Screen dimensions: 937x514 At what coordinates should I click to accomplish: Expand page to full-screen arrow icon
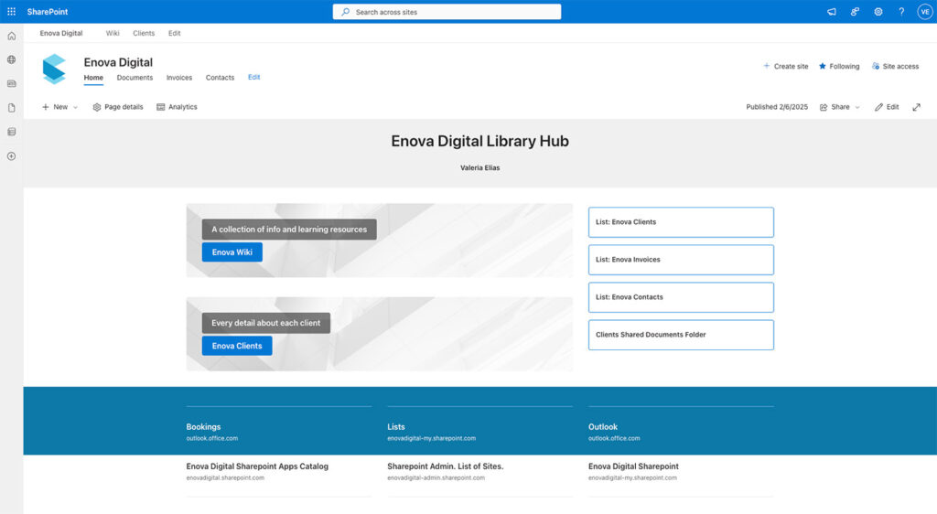click(916, 107)
